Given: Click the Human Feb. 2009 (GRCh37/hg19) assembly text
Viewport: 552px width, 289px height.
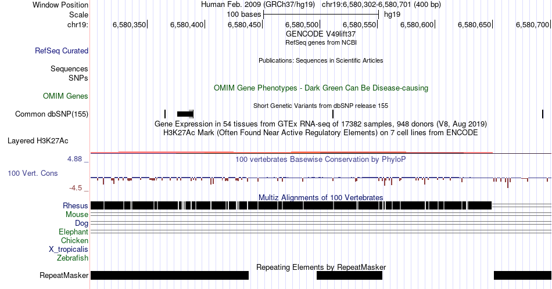Looking at the screenshot, I should [259, 5].
